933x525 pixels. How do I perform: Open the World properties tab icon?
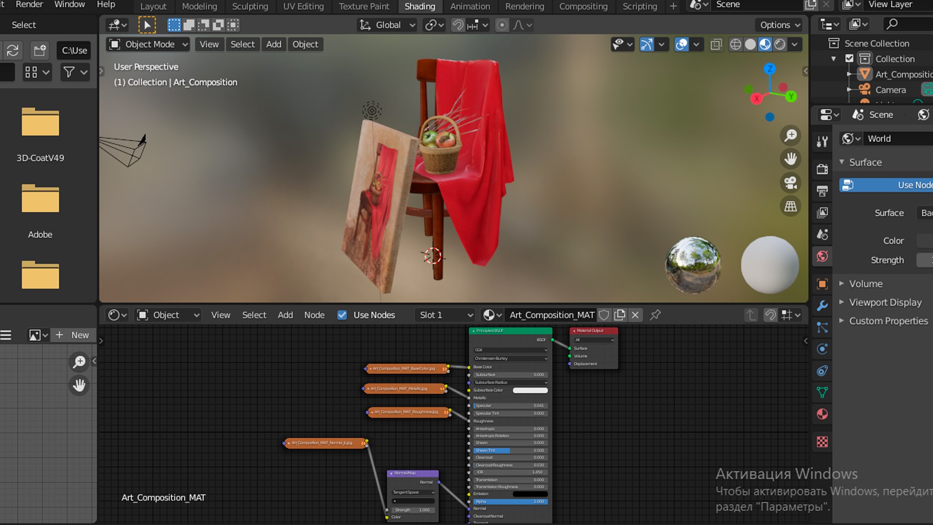click(x=822, y=256)
